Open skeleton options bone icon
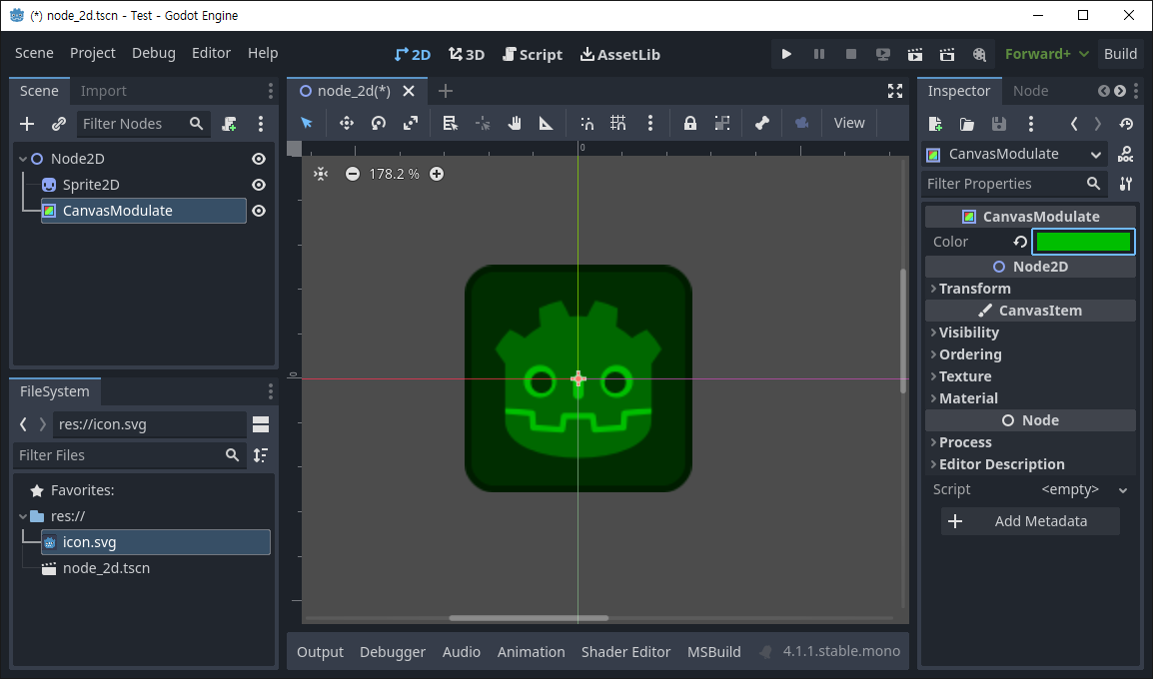Screen dimensions: 1153x679 pyautogui.click(x=761, y=123)
